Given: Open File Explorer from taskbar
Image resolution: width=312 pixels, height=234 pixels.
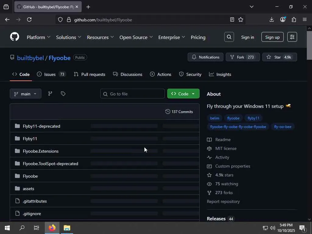Looking at the screenshot, I should click(67, 228).
